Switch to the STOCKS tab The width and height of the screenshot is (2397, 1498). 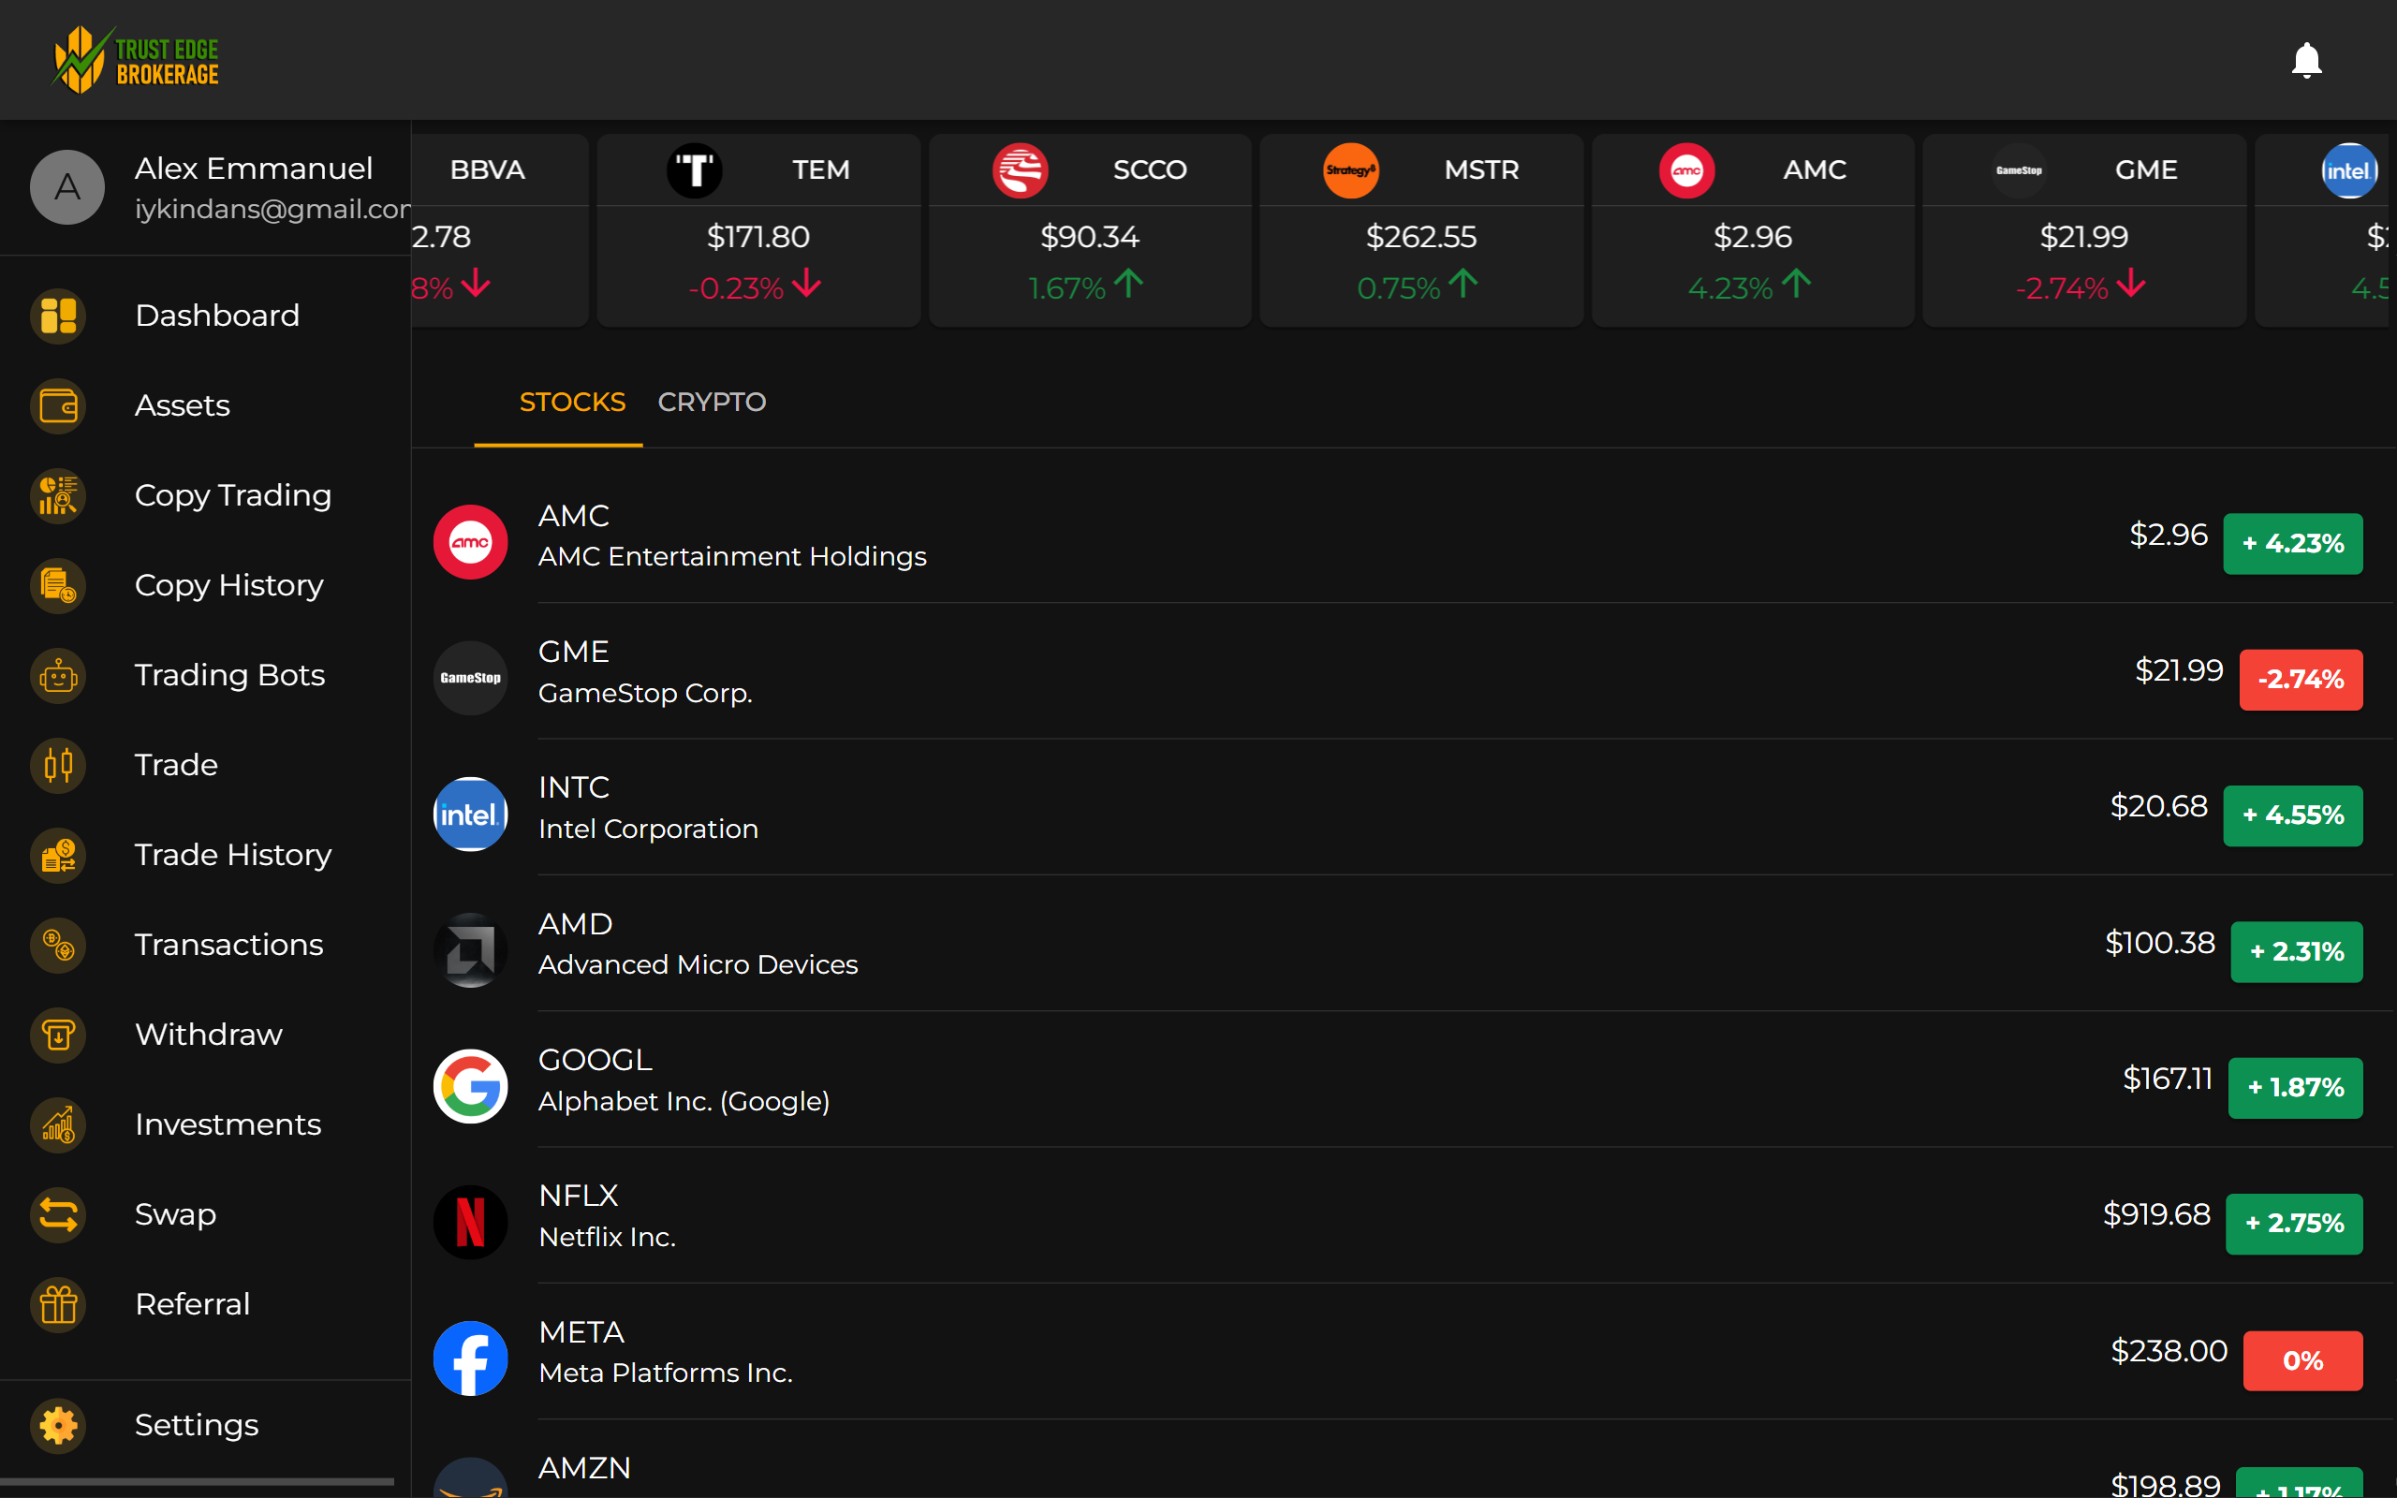coord(572,403)
